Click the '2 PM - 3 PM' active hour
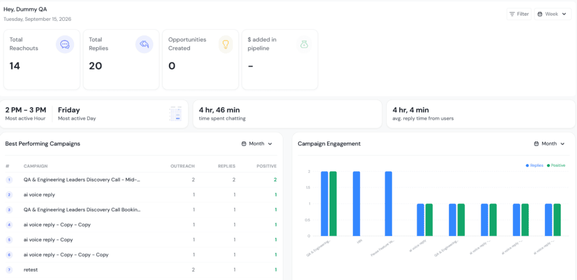The height and width of the screenshot is (280, 577). [26, 110]
